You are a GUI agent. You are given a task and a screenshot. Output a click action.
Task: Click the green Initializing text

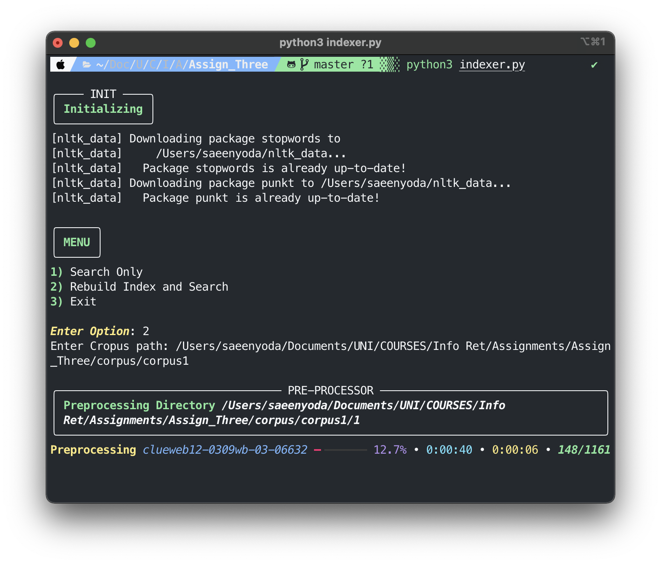pyautogui.click(x=103, y=109)
